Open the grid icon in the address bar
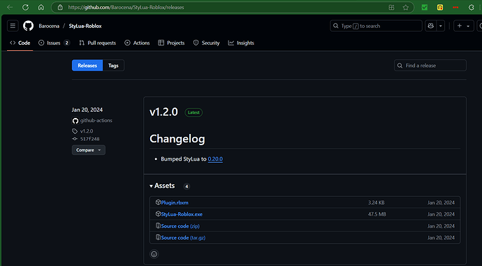This screenshot has height=266, width=482. pos(391,8)
